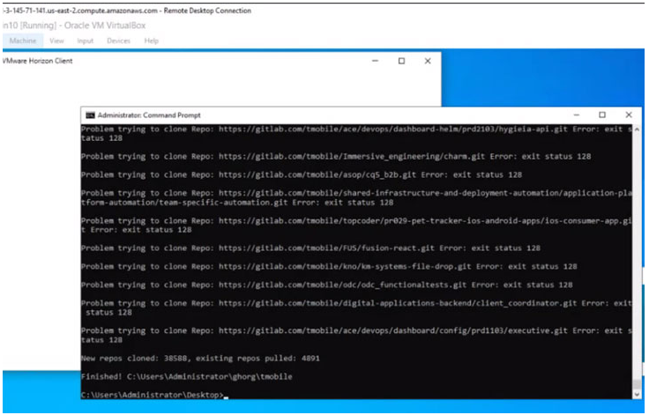The height and width of the screenshot is (415, 649).
Task: Maximize the VMware Horizon Client window
Action: tap(401, 61)
